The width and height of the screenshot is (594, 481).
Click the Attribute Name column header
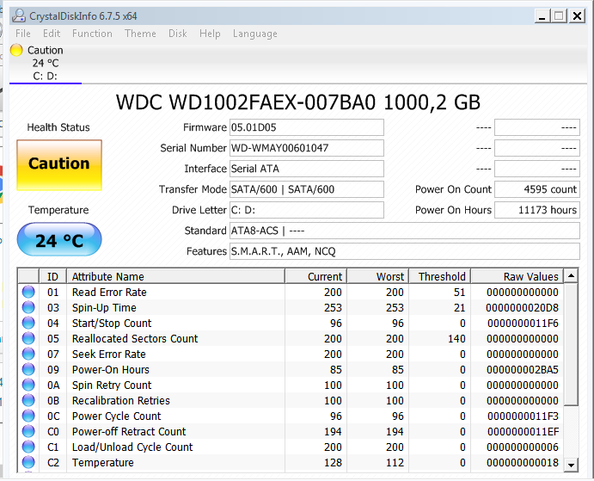175,276
